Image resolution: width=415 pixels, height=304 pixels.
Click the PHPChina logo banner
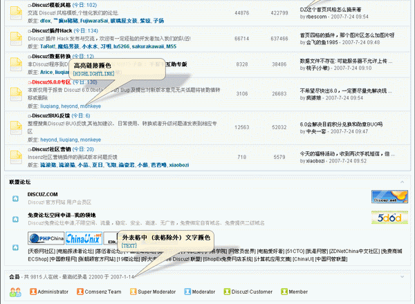click(46, 238)
